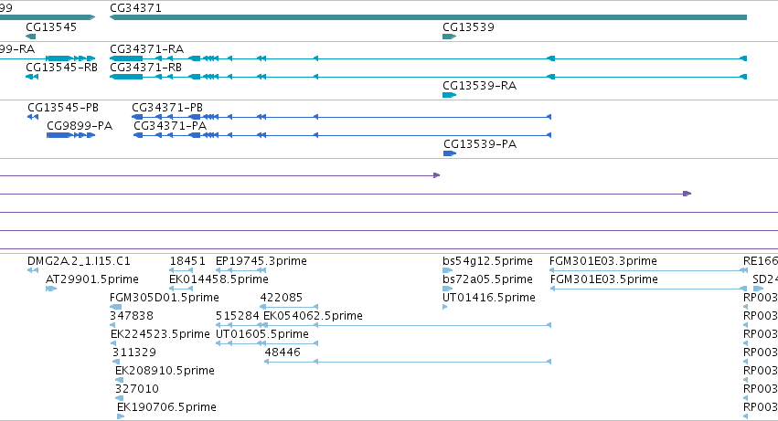The width and height of the screenshot is (778, 421).
Task: Click the bs72a05.5prime EST label
Action: point(487,279)
